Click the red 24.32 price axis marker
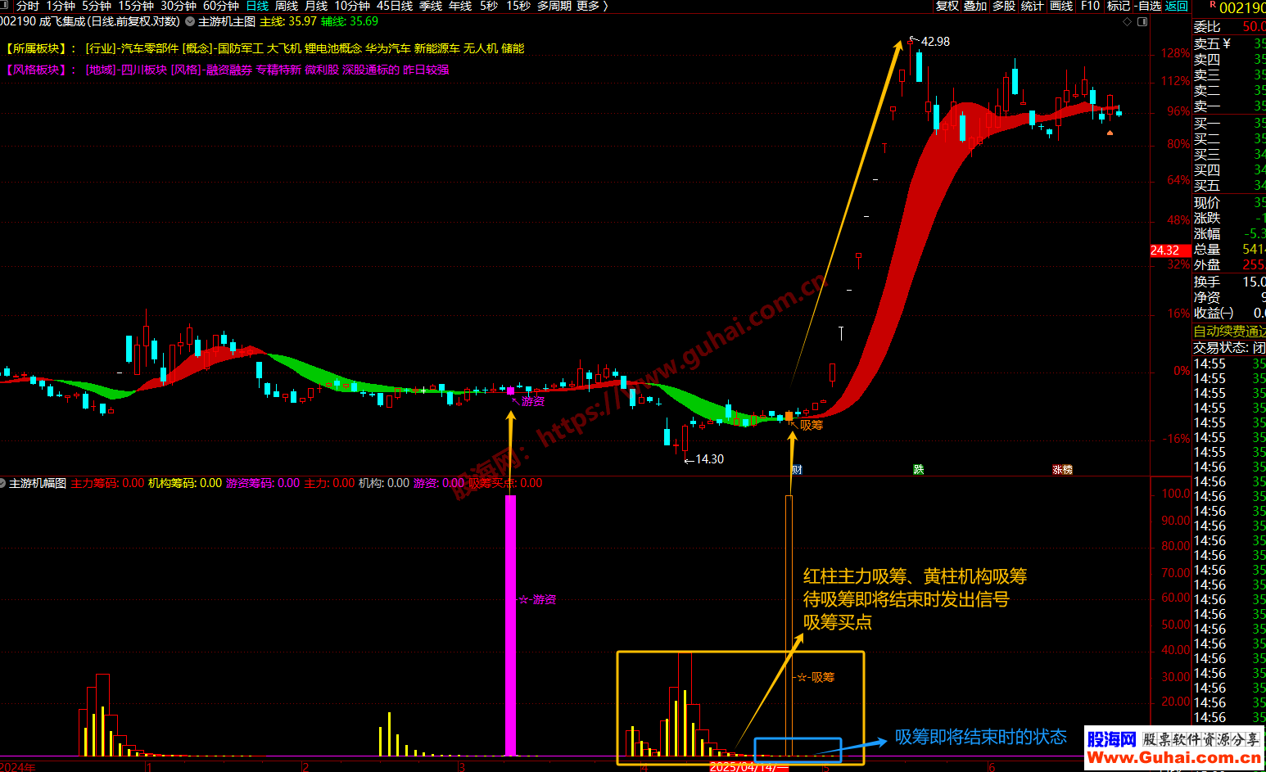The width and height of the screenshot is (1266, 772). (1169, 251)
